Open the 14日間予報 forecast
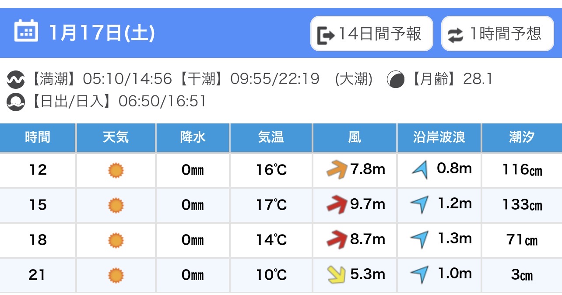This screenshot has width=562, height=295. 372,34
